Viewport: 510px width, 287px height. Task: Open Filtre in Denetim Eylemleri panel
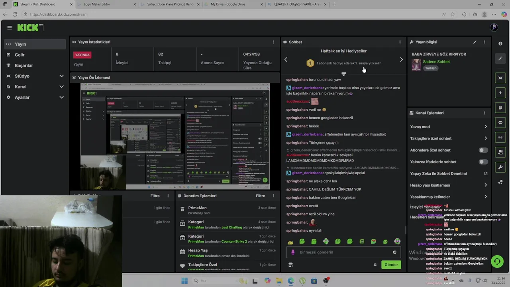(x=261, y=196)
